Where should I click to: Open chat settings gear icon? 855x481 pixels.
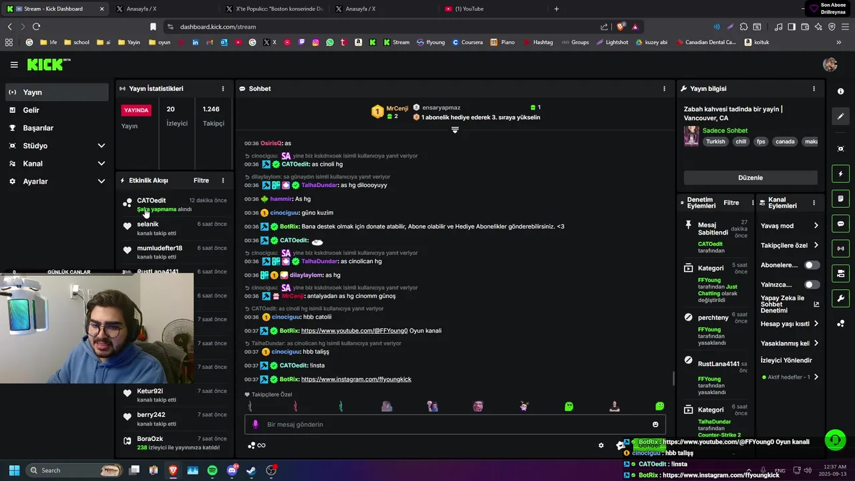pyautogui.click(x=601, y=446)
